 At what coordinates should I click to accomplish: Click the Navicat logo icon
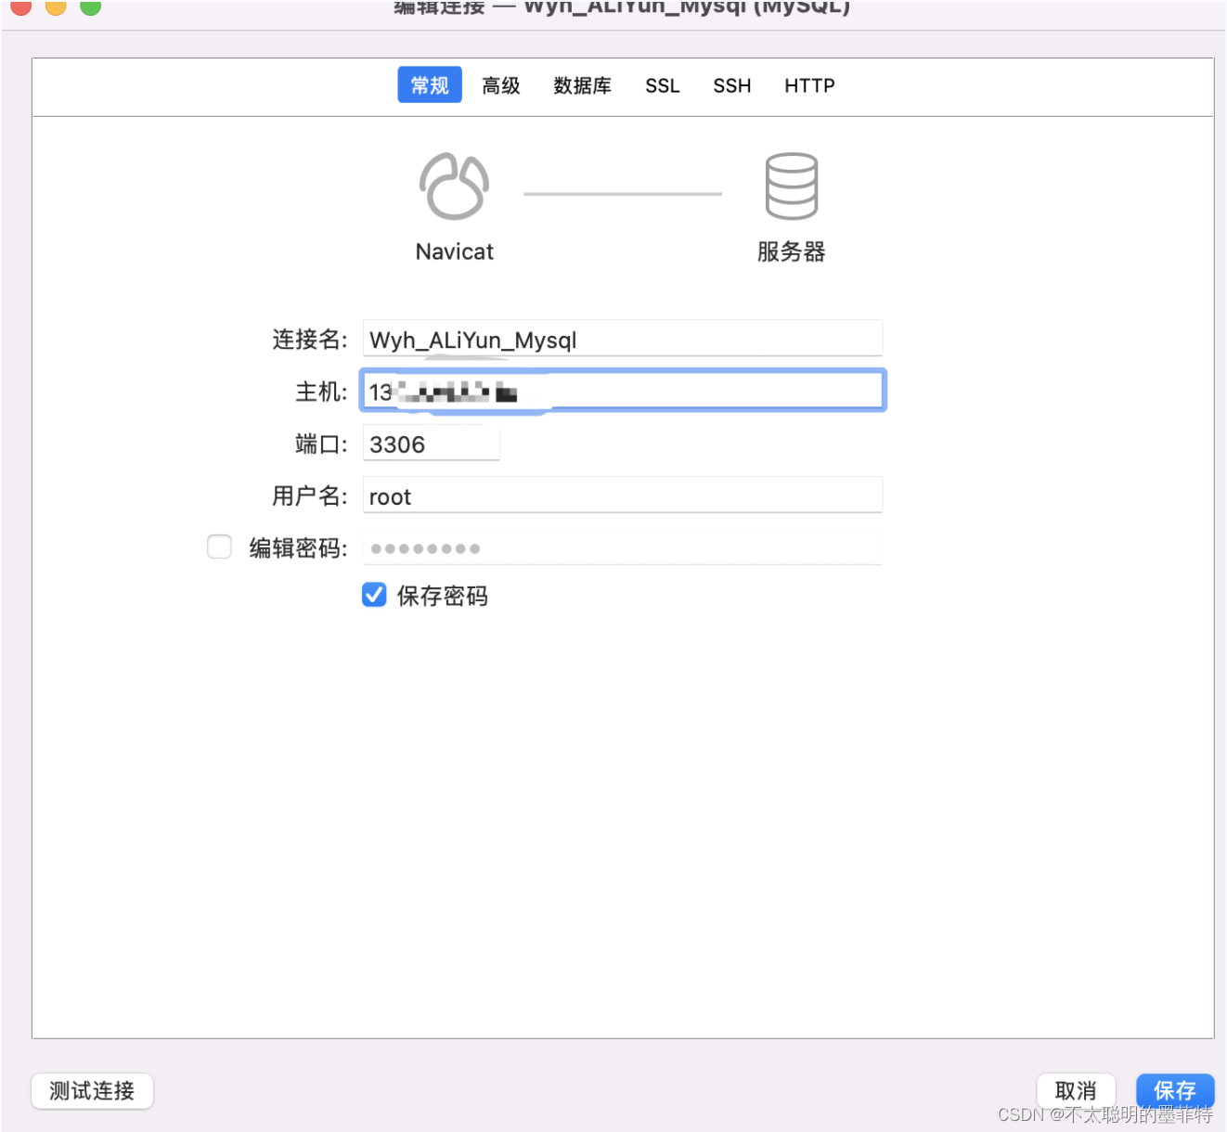coord(455,187)
